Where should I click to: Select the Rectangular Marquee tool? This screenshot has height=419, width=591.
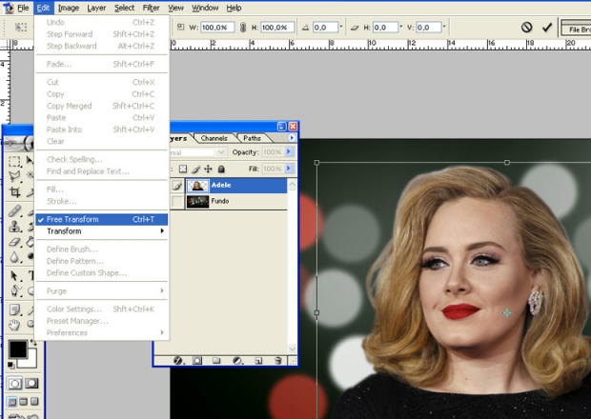[14, 159]
